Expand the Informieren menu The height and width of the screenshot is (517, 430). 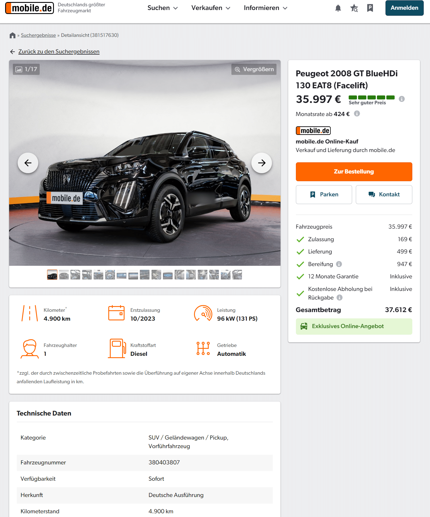[x=265, y=8]
